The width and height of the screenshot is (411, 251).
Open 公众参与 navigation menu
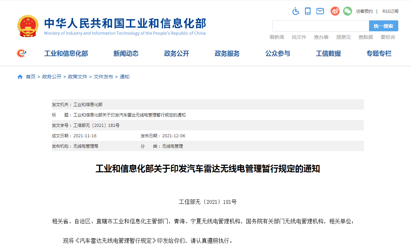278,53
